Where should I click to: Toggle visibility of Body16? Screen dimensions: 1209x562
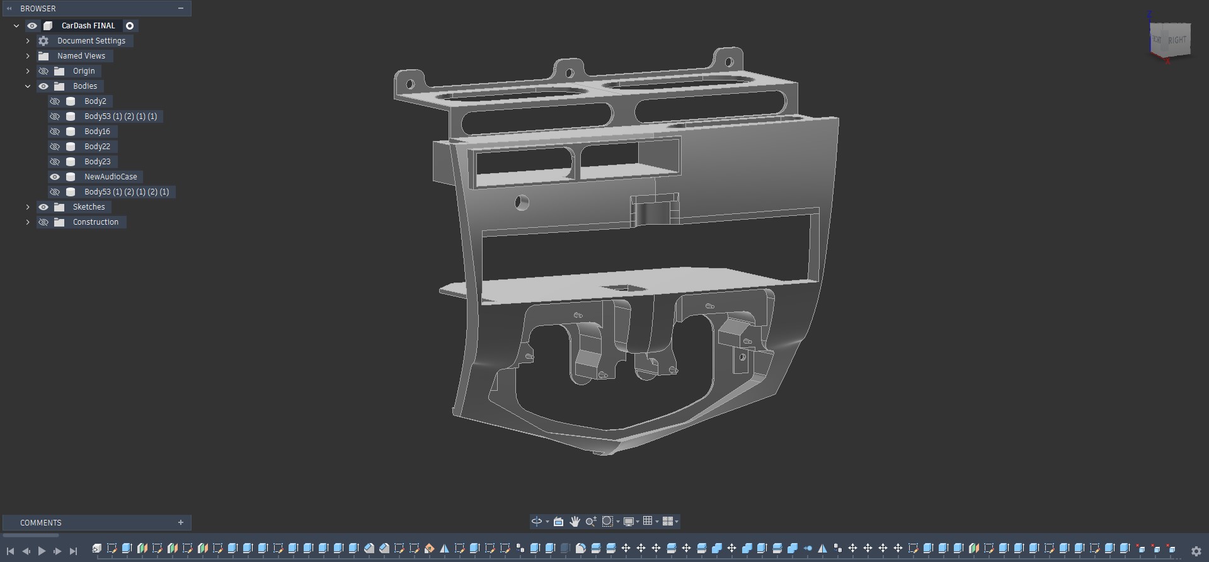pyautogui.click(x=55, y=132)
